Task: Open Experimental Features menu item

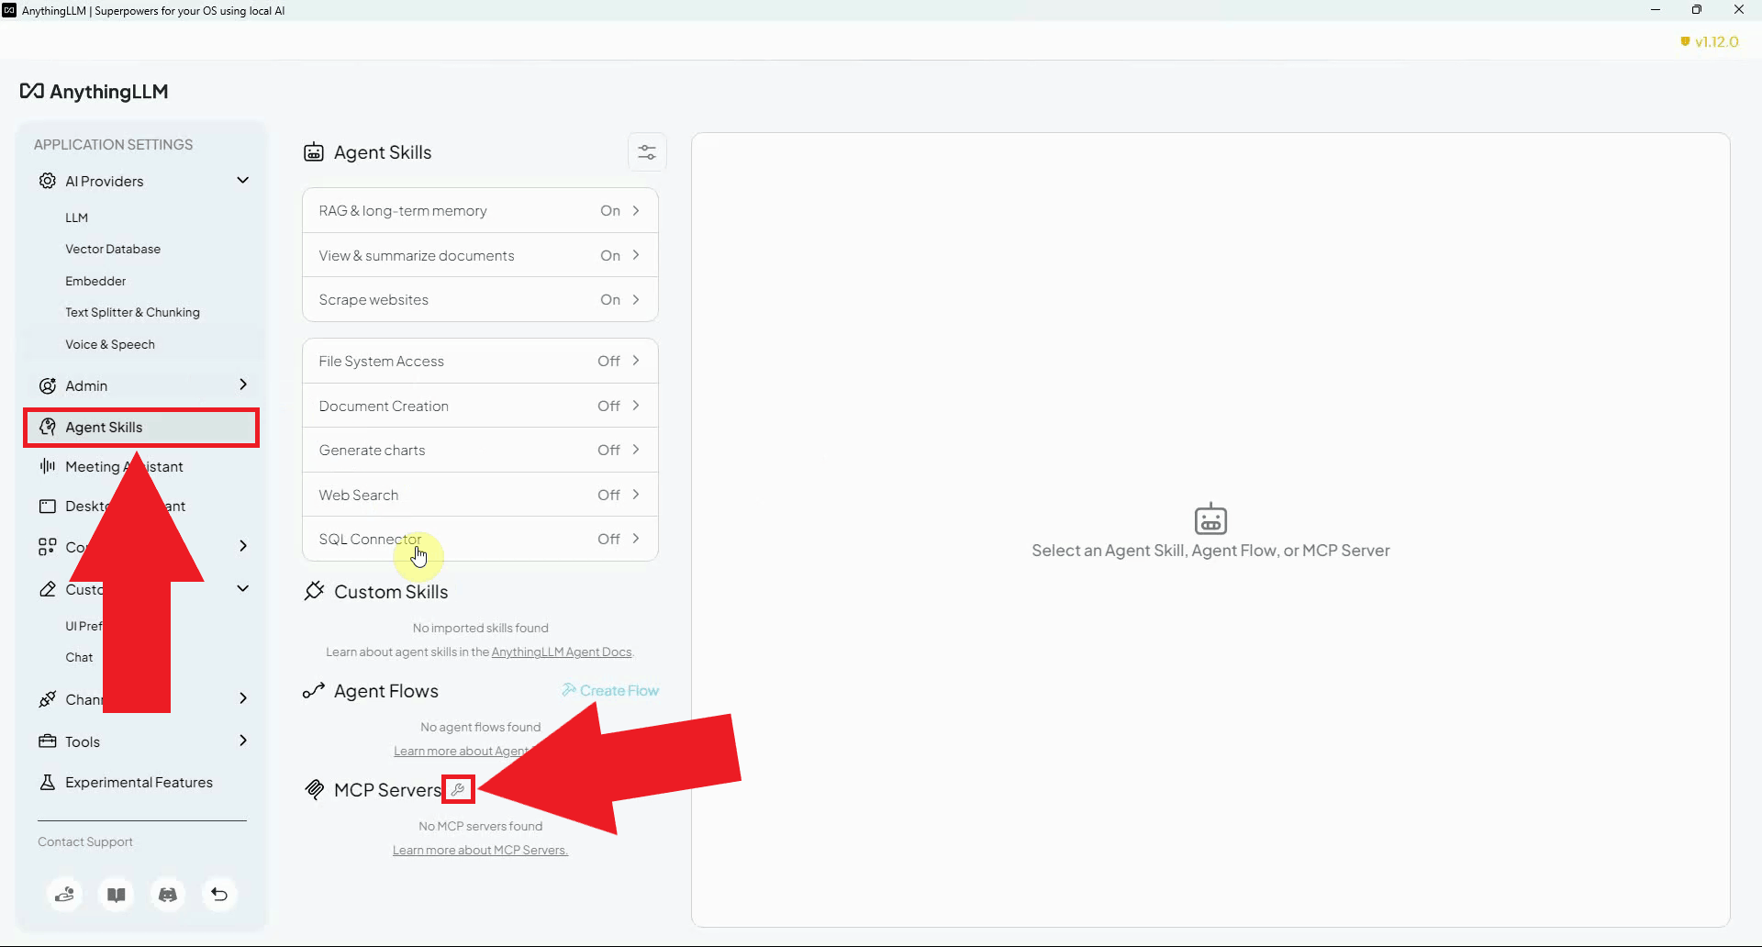Action: [139, 782]
